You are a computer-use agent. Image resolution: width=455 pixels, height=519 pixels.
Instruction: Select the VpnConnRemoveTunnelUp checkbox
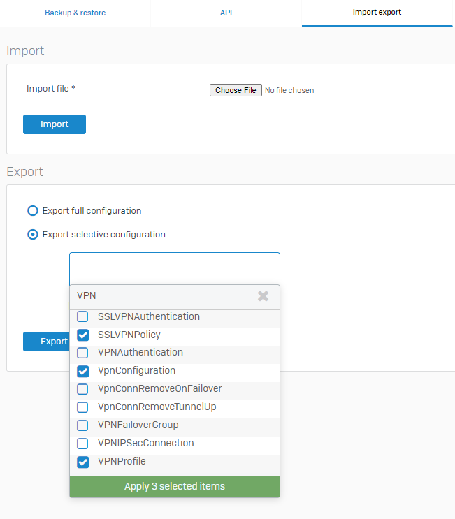click(x=82, y=407)
